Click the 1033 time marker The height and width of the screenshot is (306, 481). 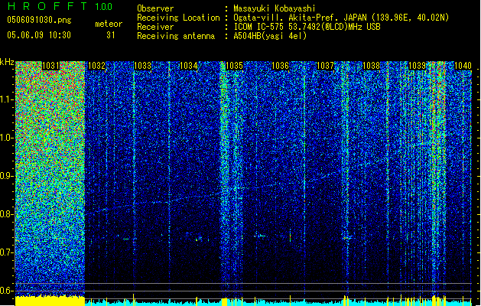coord(143,66)
